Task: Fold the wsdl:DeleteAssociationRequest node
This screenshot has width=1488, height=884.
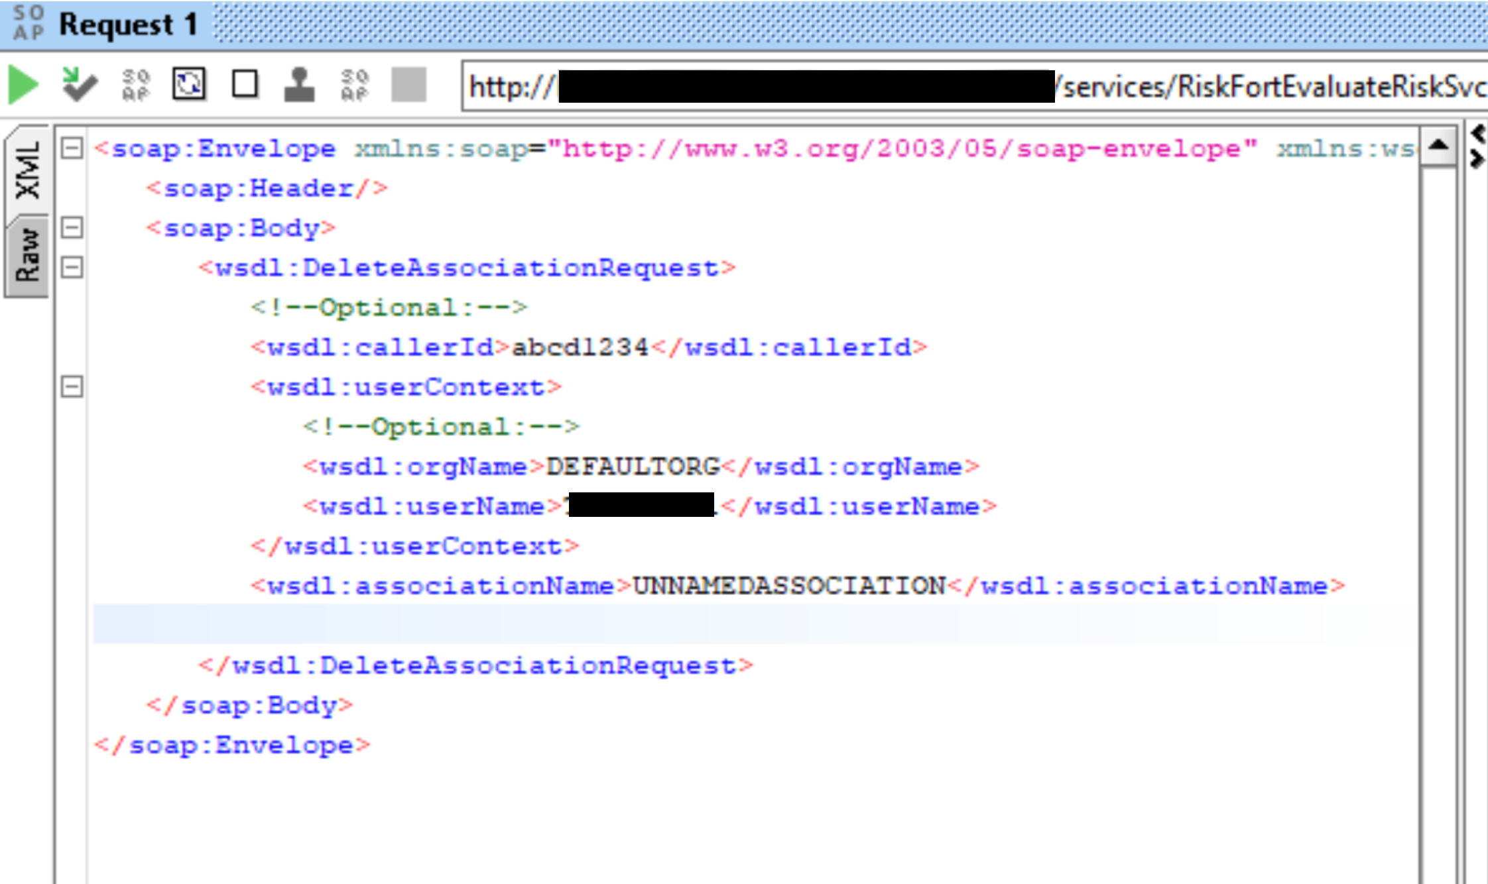Action: (72, 268)
